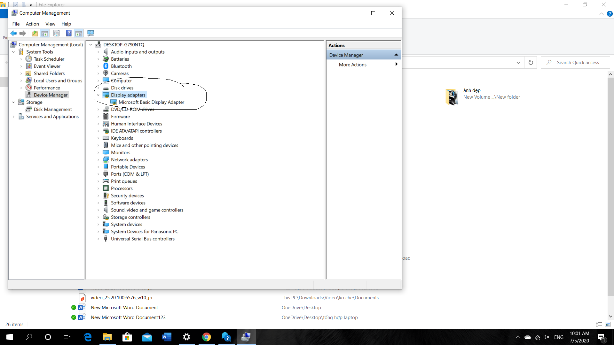Screen dimensions: 614x345
Task: Open Microsoft Store from taskbar
Action: (x=127, y=337)
